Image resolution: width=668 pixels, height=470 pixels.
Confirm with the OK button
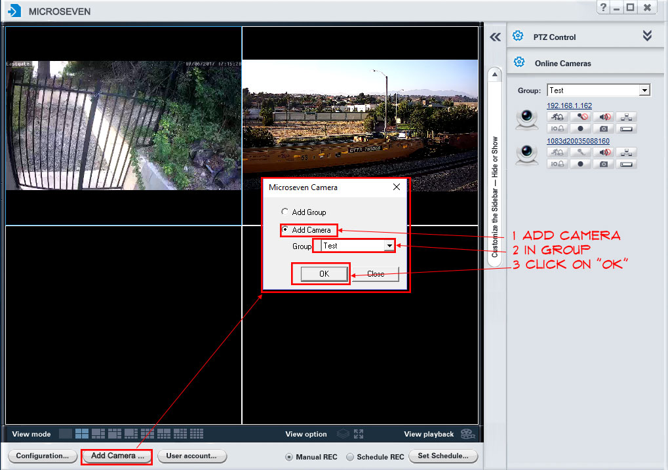coord(324,273)
